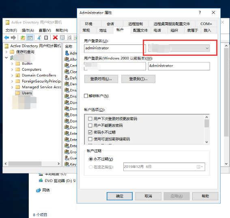Expand the Domain Controllers node

pyautogui.click(x=12, y=75)
